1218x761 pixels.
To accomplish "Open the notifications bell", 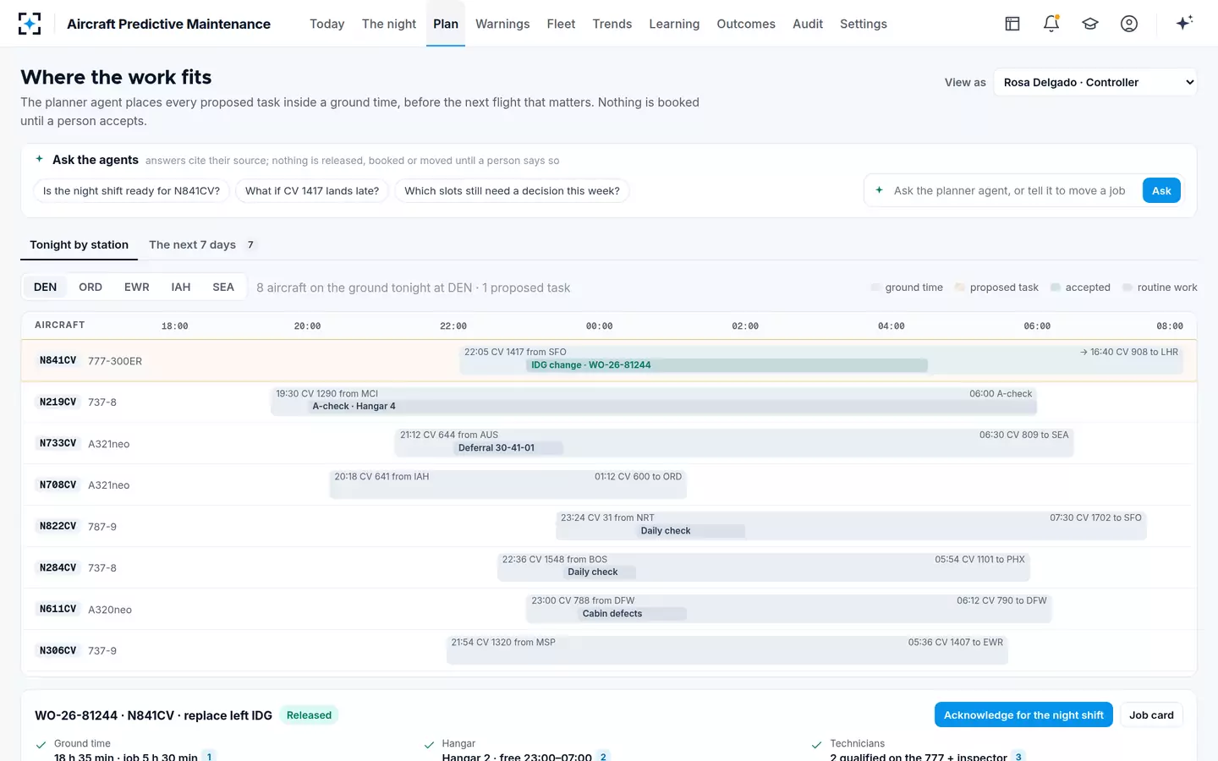I will point(1051,24).
